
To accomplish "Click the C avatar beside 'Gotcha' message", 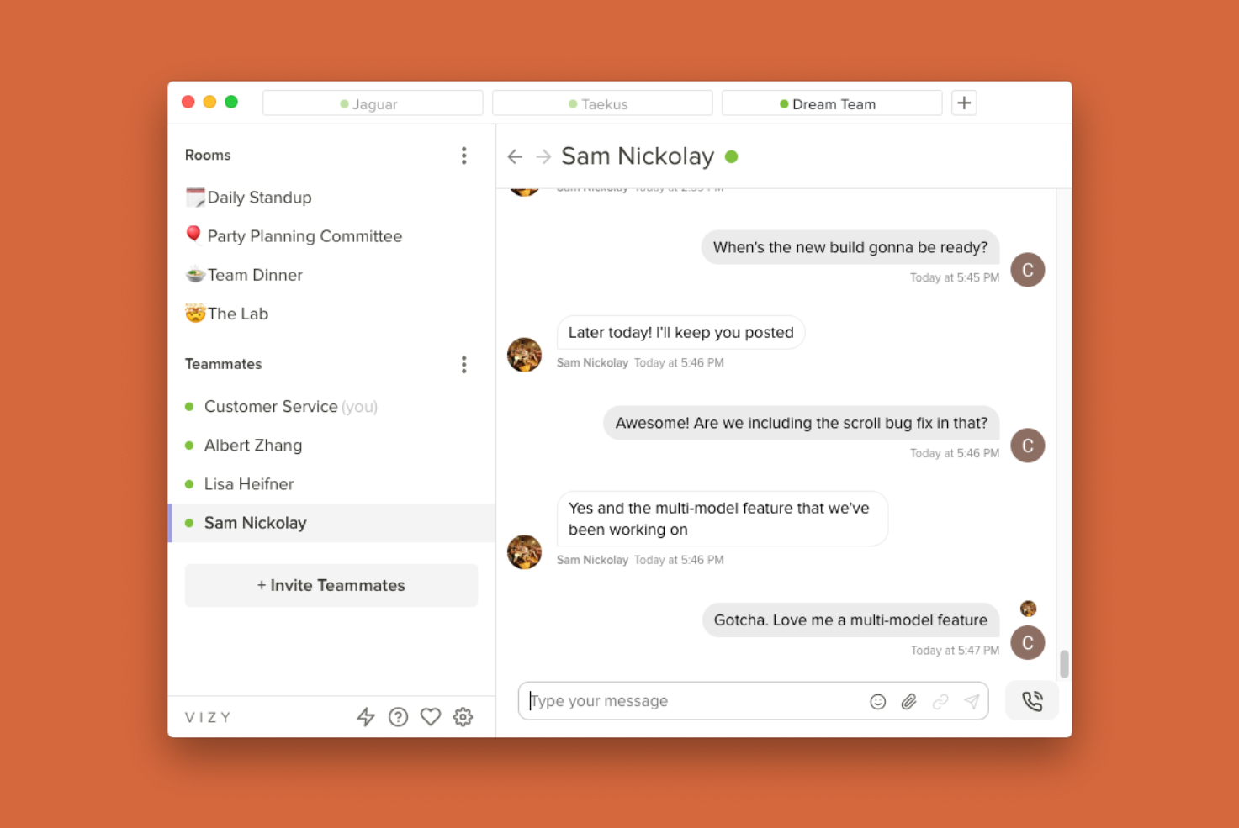I will coord(1027,643).
